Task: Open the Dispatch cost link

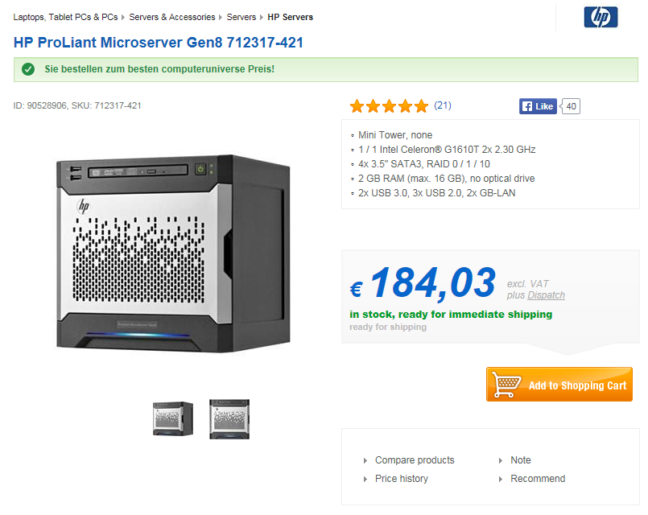Action: click(x=546, y=295)
